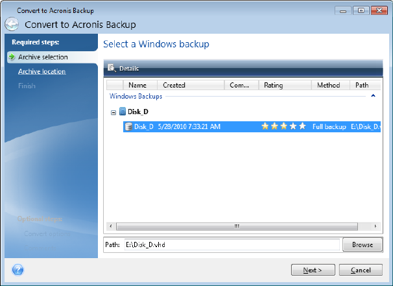This screenshot has height=286, width=393.
Task: Click the round back arrow button
Action: [12, 24]
